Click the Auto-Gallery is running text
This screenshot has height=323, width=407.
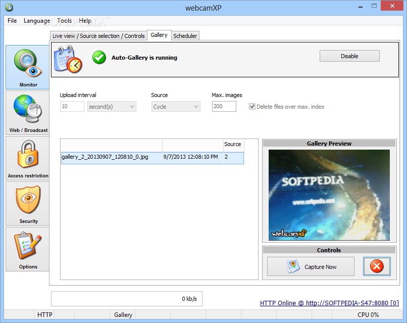coord(144,58)
